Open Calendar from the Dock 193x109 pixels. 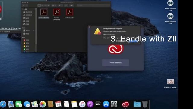[58, 104]
